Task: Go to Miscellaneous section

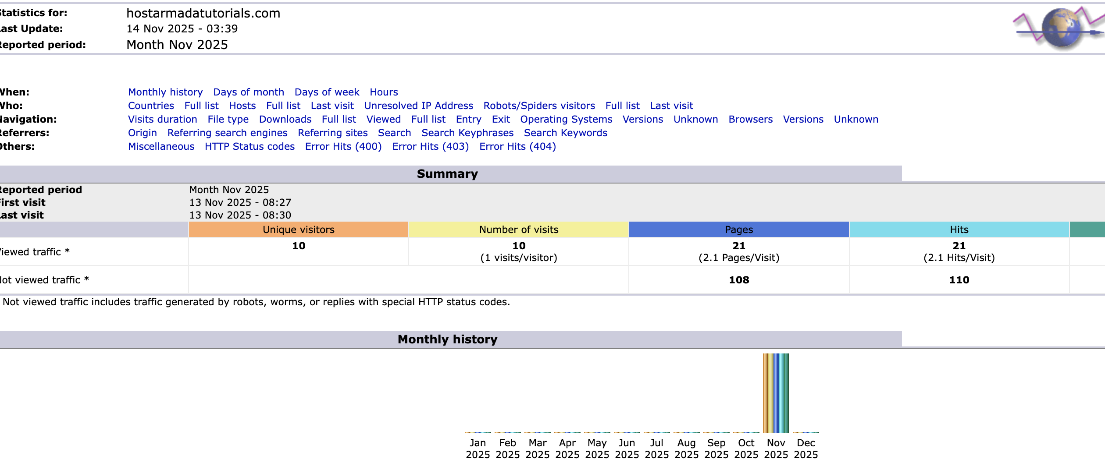Action: [161, 147]
